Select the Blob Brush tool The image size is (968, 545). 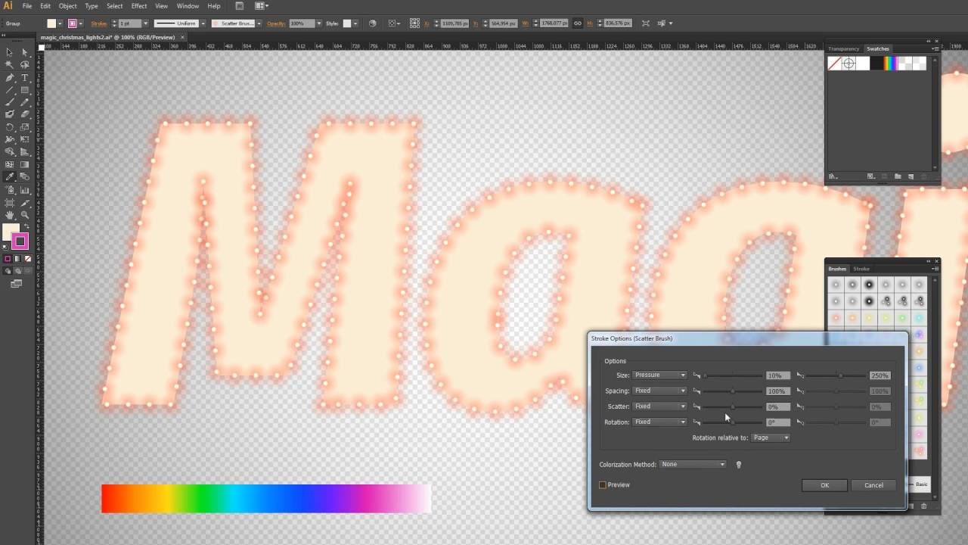click(9, 114)
